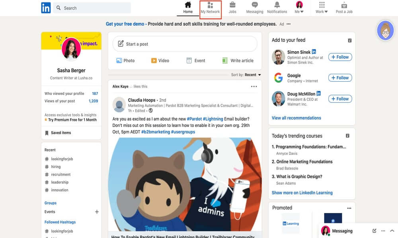Viewport: 398px width, 238px height.
Task: Open Followed Hashtags link
Action: 60,222
